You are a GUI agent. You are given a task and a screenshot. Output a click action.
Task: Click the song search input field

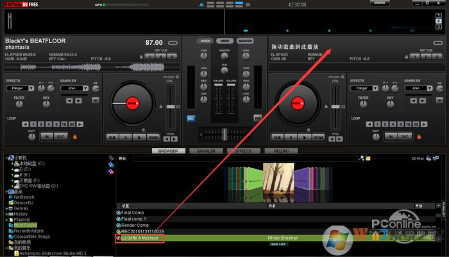pos(245,158)
